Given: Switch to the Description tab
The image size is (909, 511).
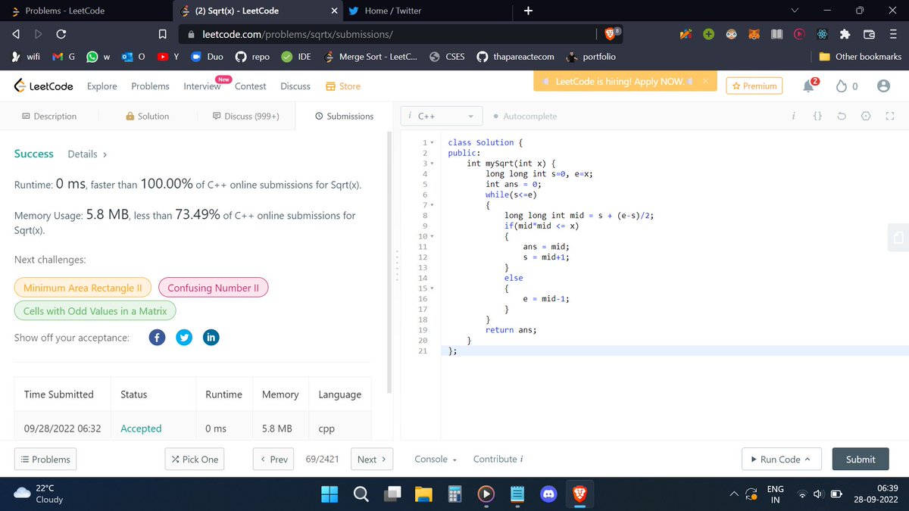Looking at the screenshot, I should (49, 117).
